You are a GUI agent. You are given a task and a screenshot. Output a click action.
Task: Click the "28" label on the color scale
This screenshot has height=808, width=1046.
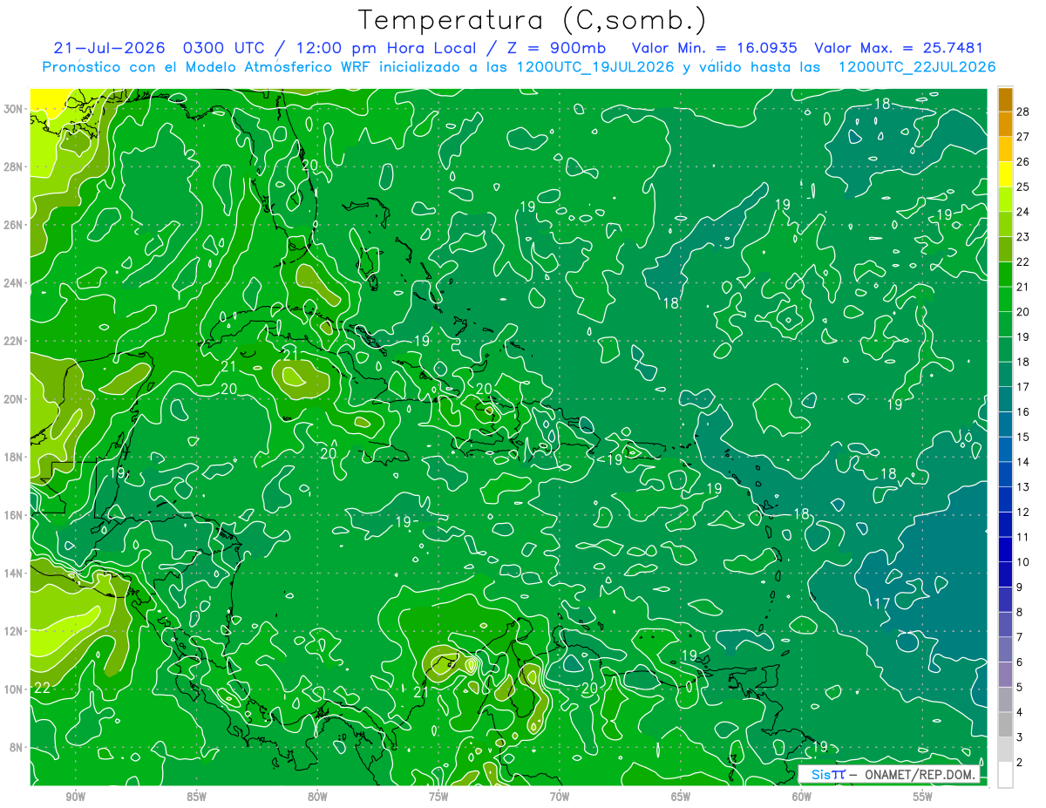(1022, 112)
